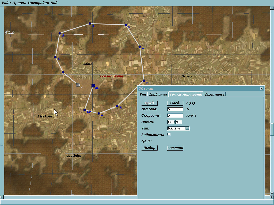274x205 pixels.
Task: Click the Выбор target button
Action: pyautogui.click(x=149, y=148)
